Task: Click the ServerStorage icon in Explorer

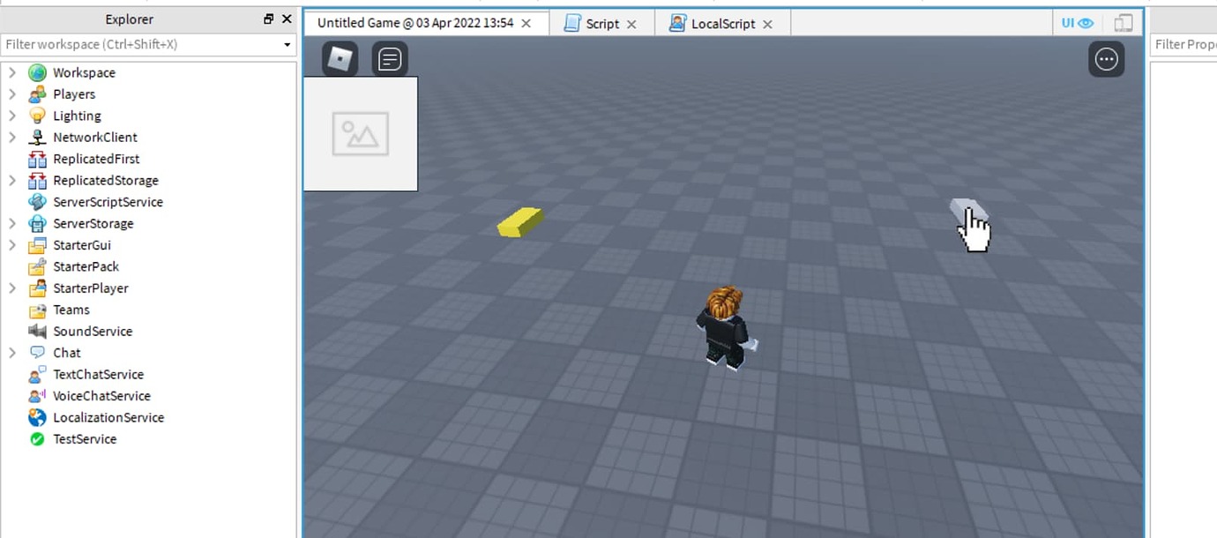Action: [36, 223]
